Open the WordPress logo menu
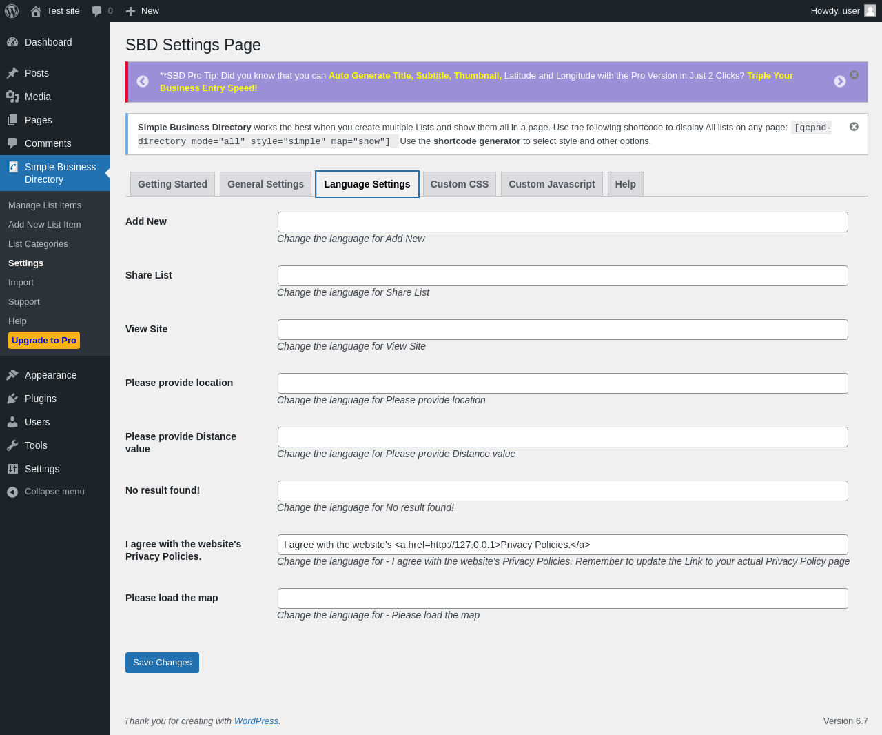The image size is (882, 735). (x=12, y=11)
